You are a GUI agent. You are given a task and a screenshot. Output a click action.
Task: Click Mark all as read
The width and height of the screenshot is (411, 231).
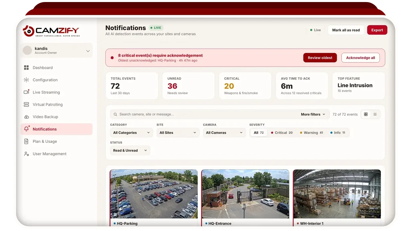click(346, 30)
